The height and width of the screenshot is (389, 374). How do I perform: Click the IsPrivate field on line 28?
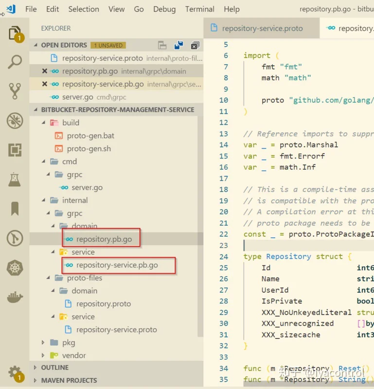282,301
